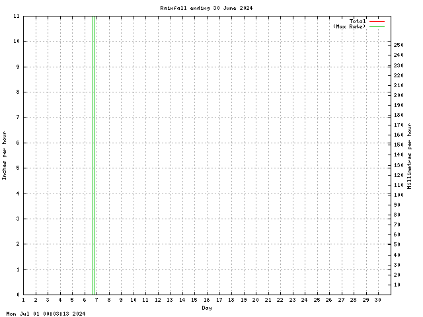Click day tick label 30
423x317 pixels.
point(377,300)
